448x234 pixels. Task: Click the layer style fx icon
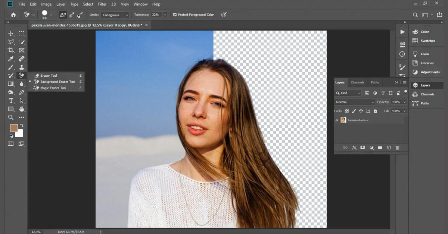click(354, 148)
